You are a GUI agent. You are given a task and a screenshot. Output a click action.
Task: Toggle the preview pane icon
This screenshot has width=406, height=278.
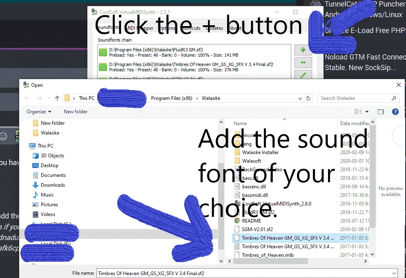pos(380,112)
